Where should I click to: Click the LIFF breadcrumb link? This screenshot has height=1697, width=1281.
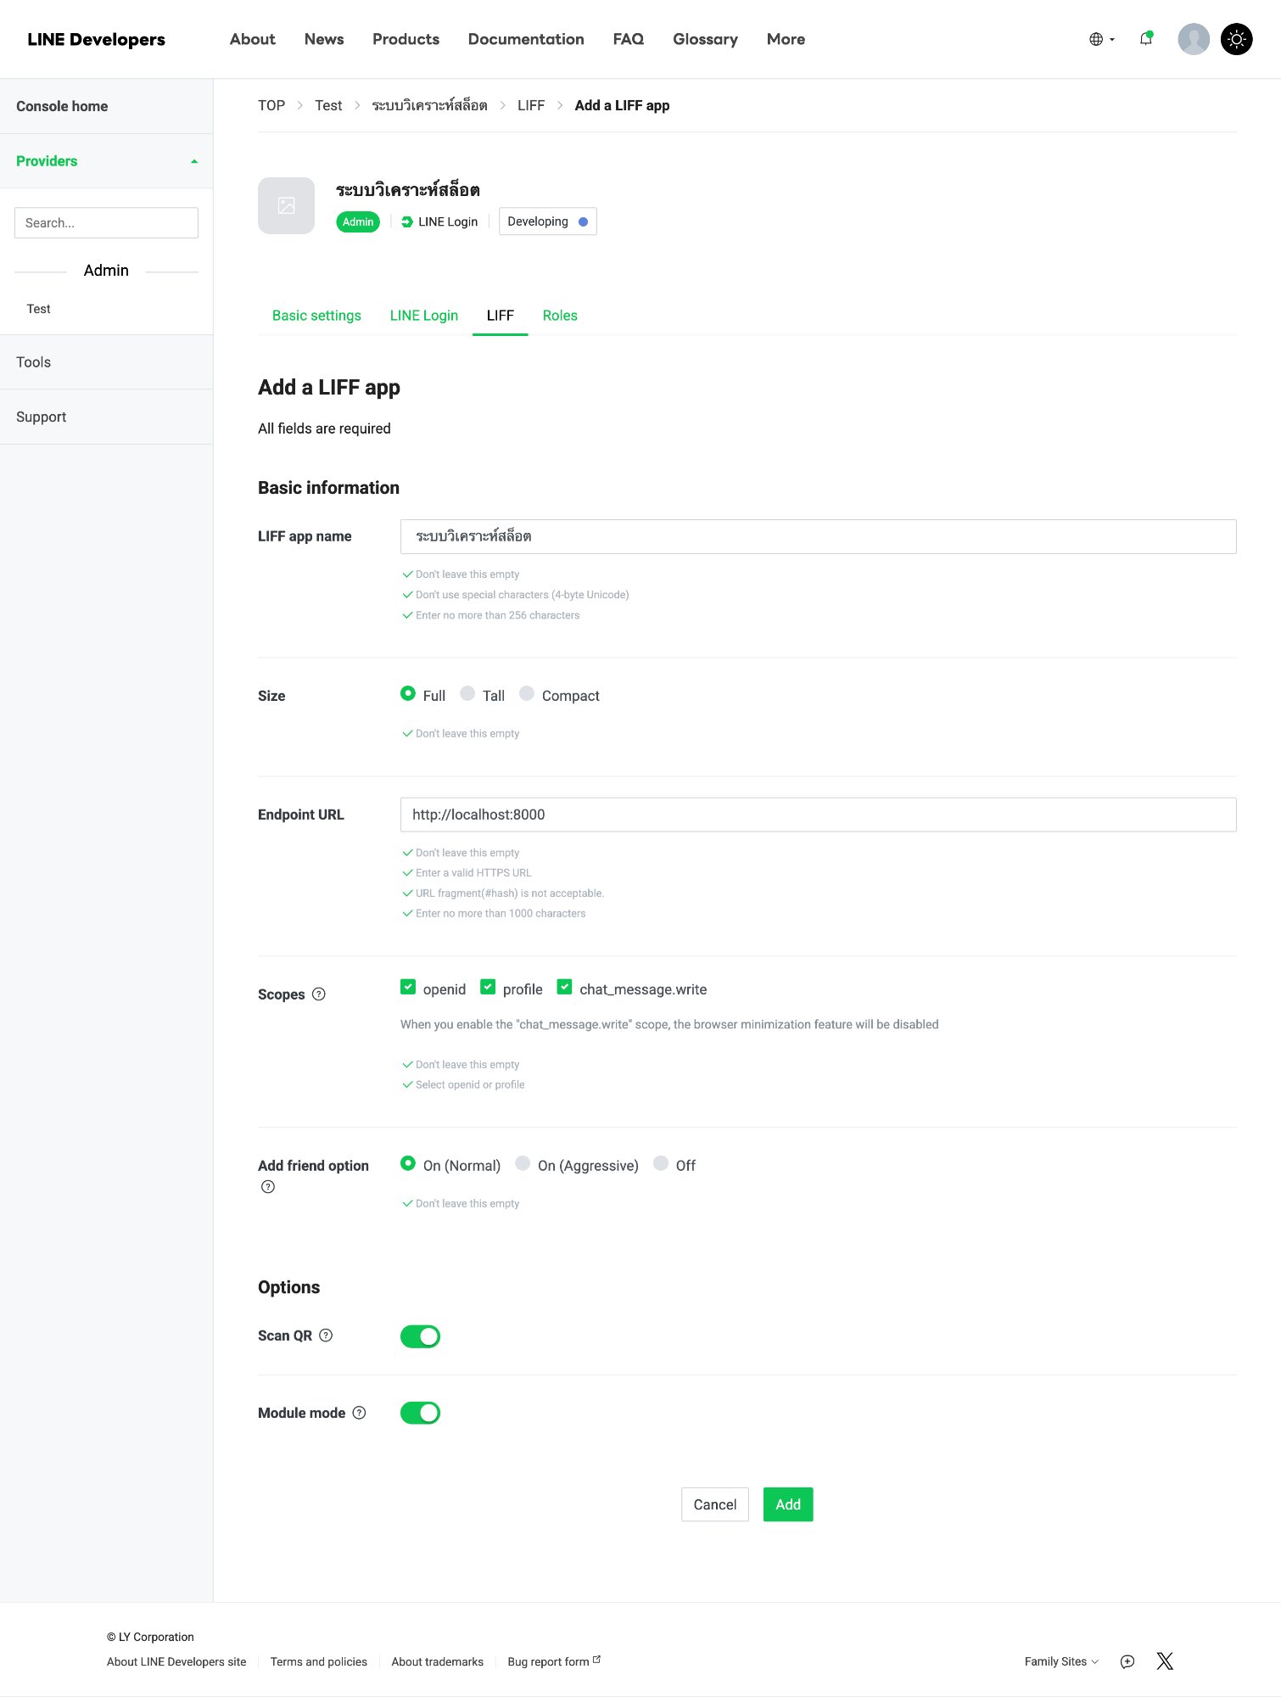(x=531, y=105)
